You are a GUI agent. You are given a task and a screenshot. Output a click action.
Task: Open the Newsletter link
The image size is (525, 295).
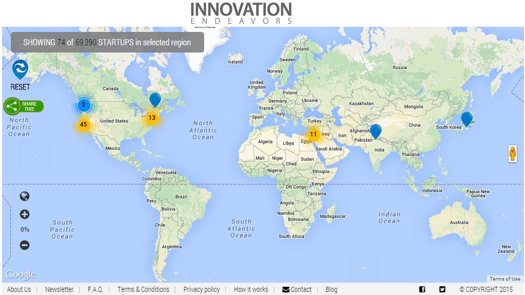(59, 289)
